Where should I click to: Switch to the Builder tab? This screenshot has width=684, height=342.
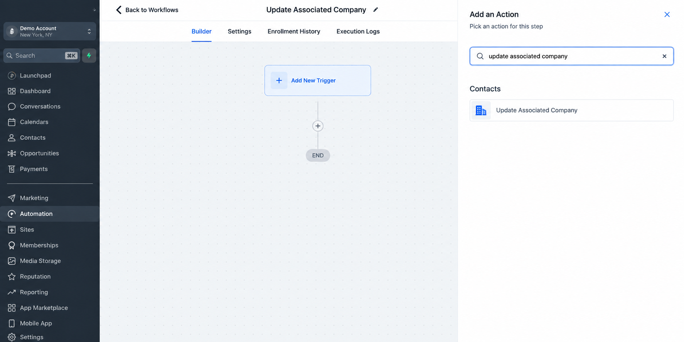(x=201, y=31)
